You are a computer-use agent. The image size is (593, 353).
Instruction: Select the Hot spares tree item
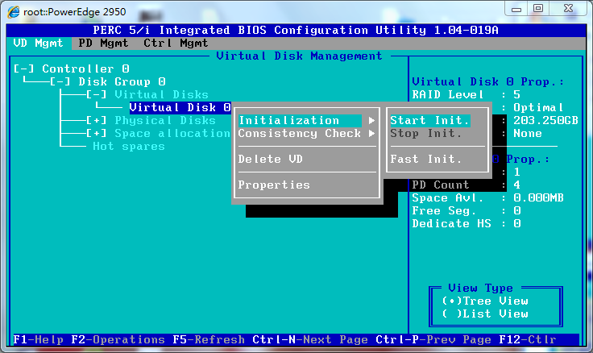point(129,146)
